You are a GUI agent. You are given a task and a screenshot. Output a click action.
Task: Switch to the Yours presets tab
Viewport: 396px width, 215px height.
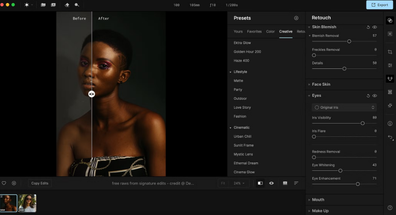(238, 31)
